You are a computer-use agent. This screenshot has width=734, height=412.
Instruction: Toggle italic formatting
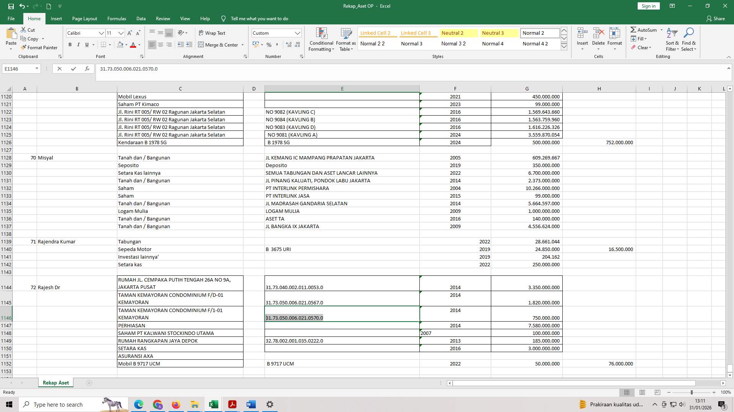78,45
